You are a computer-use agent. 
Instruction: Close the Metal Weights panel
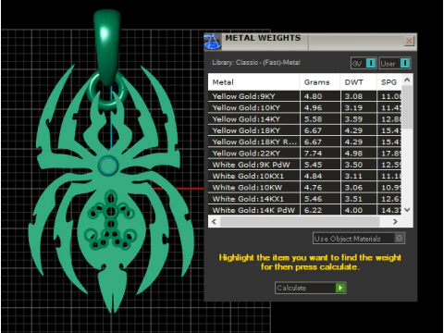(409, 41)
